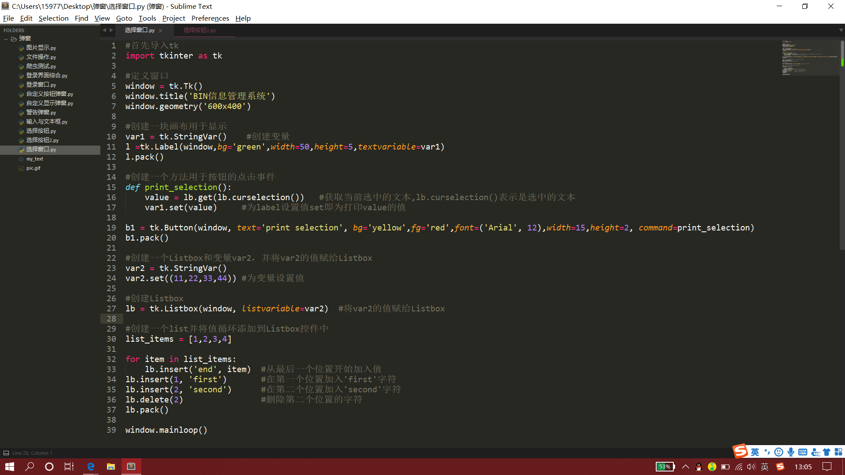
Task: Click the minimap code preview
Action: 809,58
